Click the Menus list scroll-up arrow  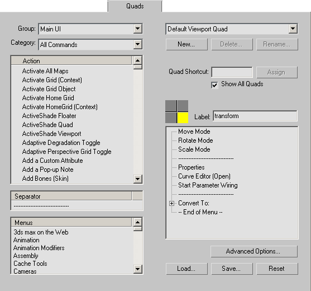[x=138, y=222]
